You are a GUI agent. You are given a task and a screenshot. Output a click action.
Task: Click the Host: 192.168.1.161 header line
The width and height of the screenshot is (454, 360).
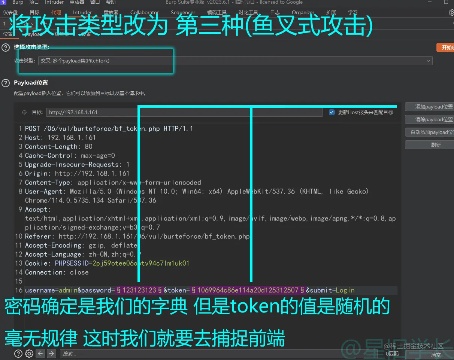[60, 137]
